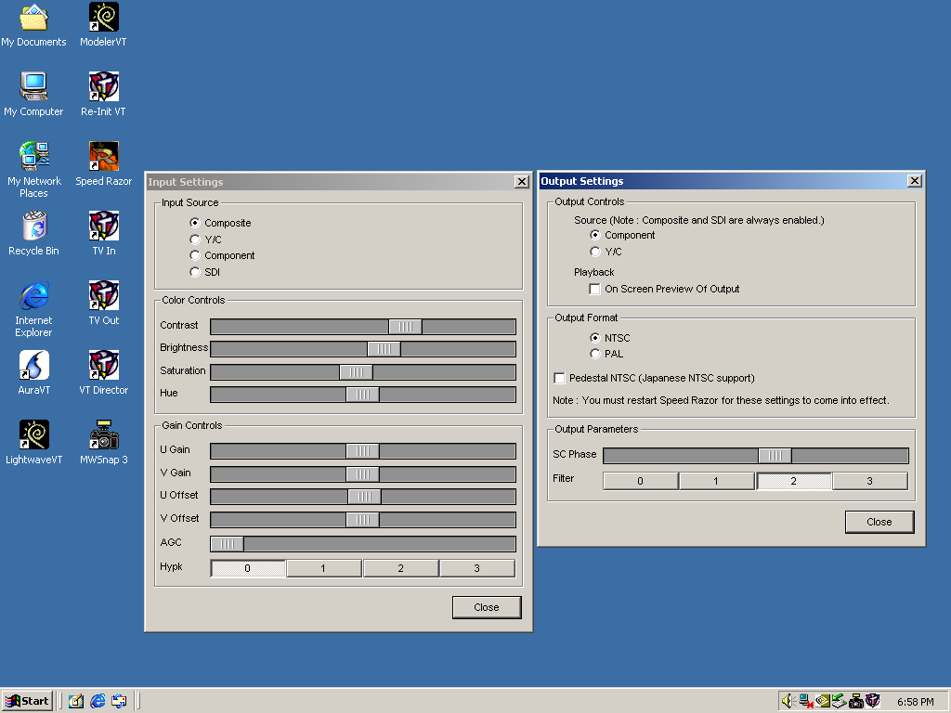
Task: Click the Show Desktop quick launch icon
Action: [76, 702]
